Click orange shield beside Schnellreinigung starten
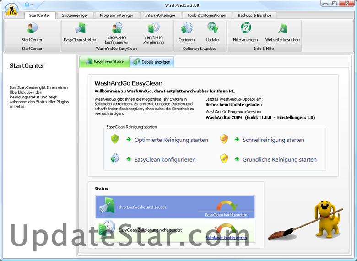The height and width of the screenshot is (261, 357). point(224,139)
